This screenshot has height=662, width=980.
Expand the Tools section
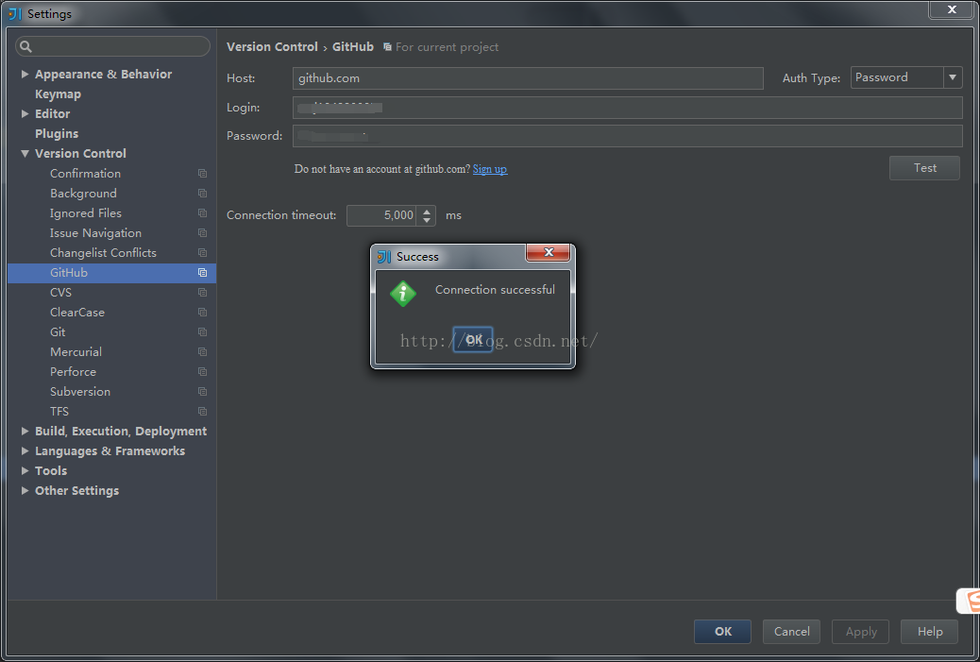click(25, 470)
